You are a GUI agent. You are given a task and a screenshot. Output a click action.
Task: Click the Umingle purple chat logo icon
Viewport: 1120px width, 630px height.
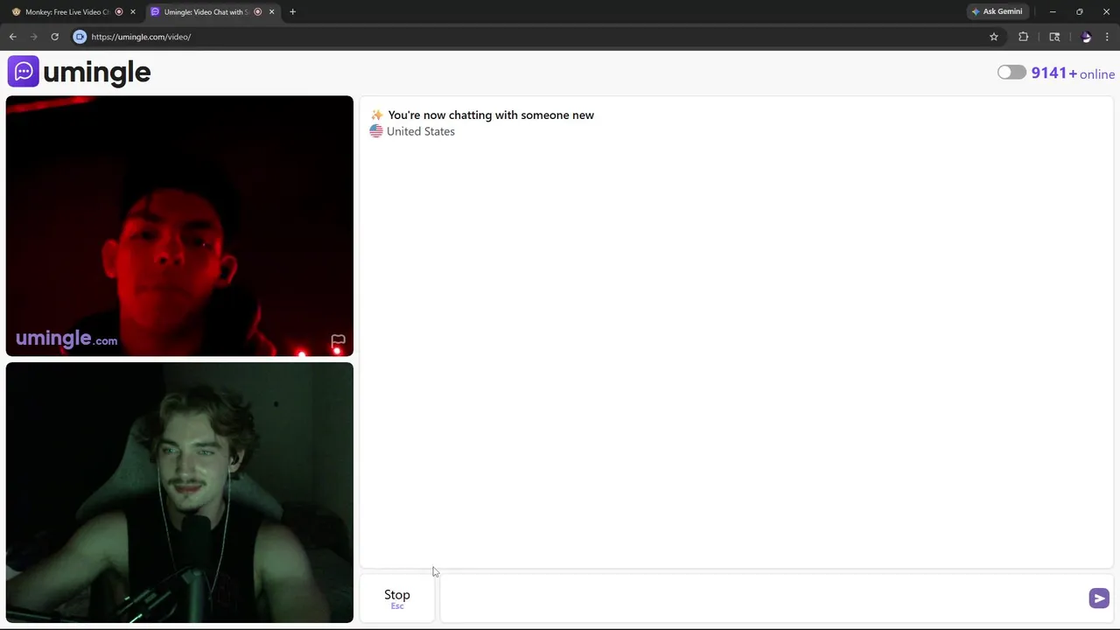23,72
